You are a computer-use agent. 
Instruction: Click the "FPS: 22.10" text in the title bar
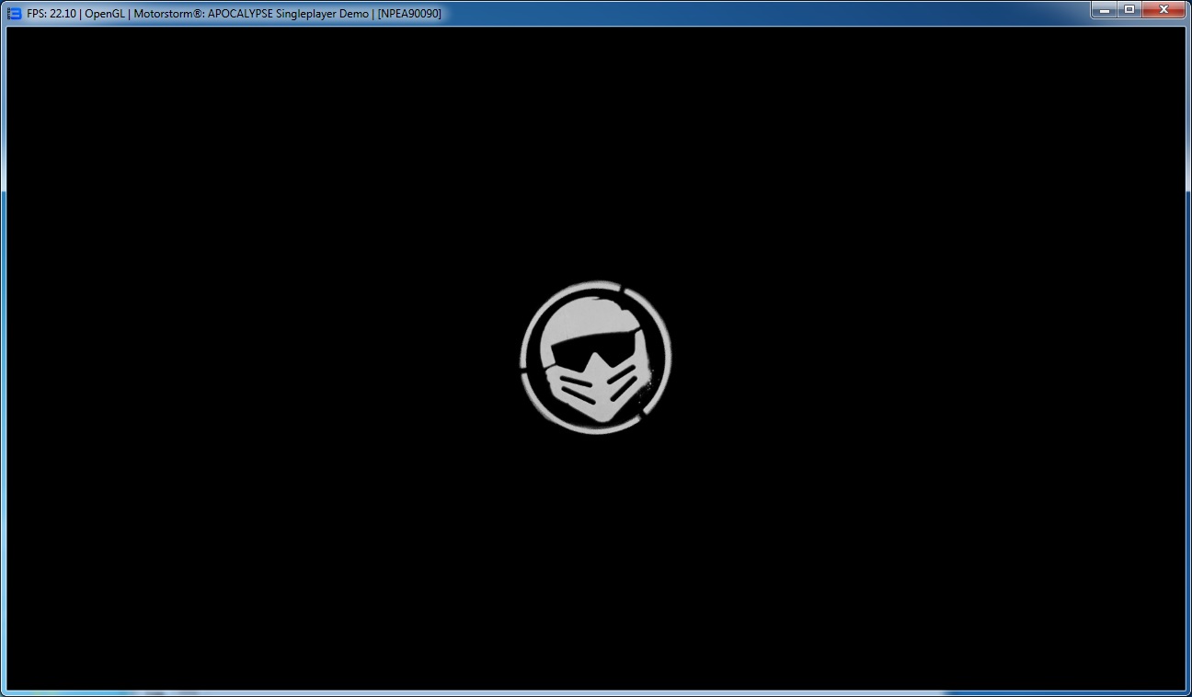pos(50,14)
